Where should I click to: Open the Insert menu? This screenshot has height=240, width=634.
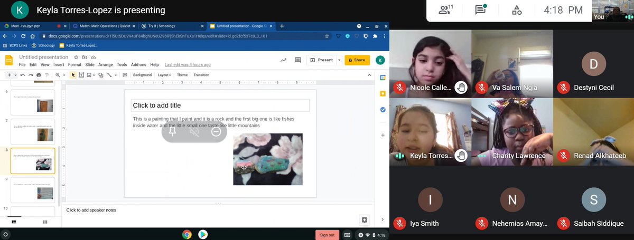tap(59, 65)
